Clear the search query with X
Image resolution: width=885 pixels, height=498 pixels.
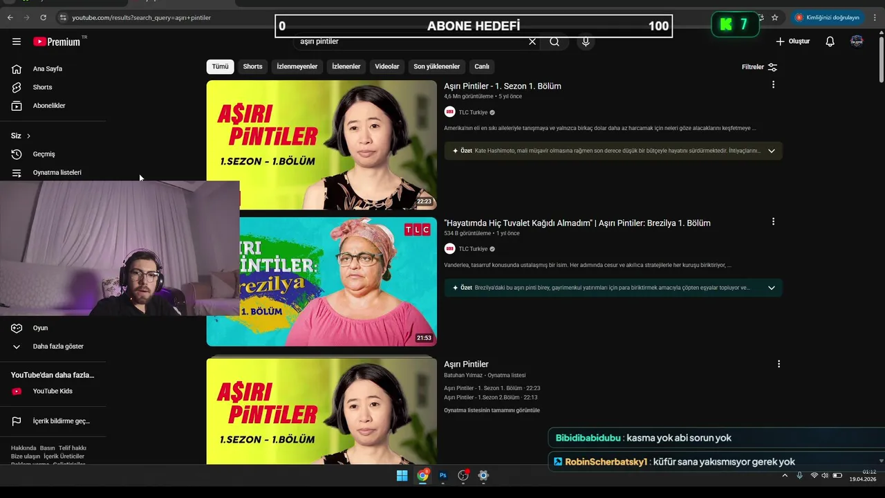532,41
